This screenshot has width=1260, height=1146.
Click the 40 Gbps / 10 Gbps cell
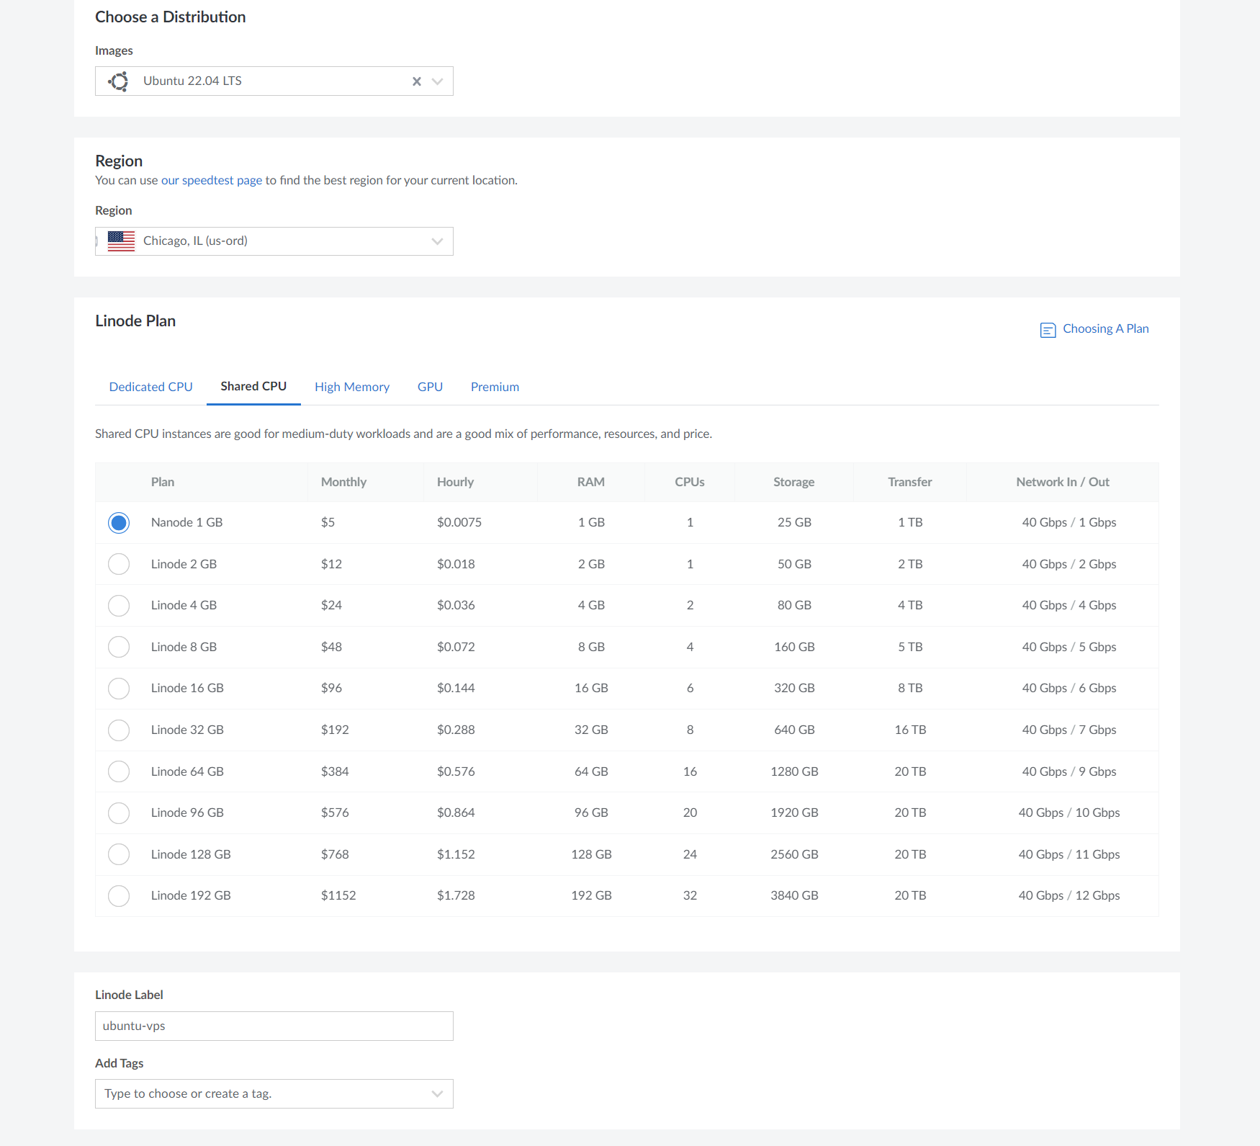point(1069,813)
